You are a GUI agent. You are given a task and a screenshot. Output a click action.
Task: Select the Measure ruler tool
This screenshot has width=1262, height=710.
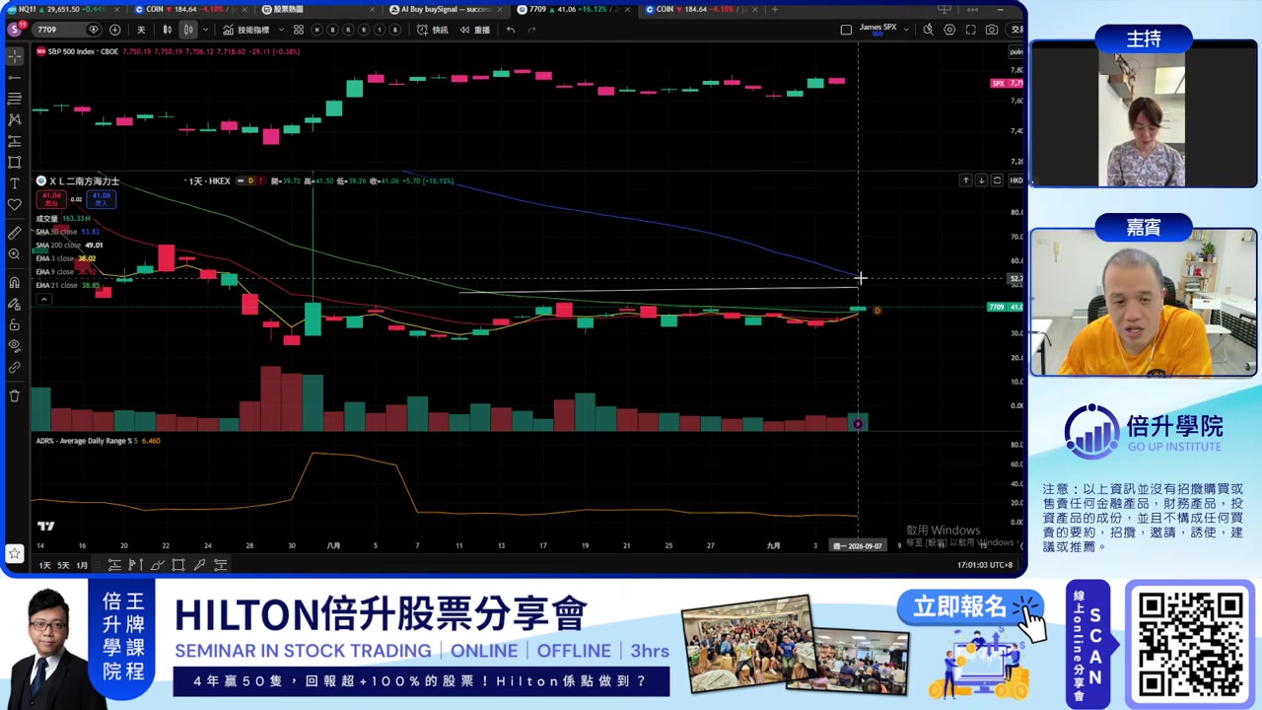14,233
